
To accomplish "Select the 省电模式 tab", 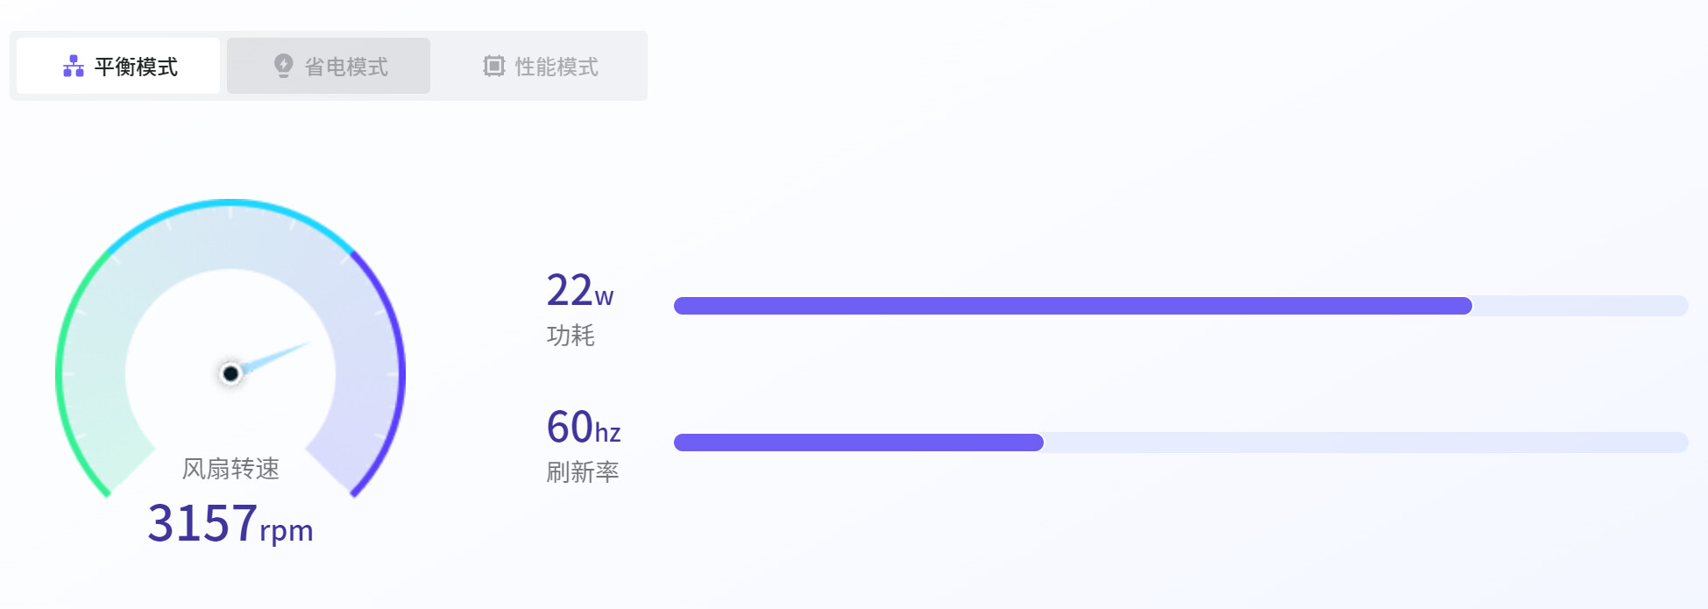I will click(329, 67).
